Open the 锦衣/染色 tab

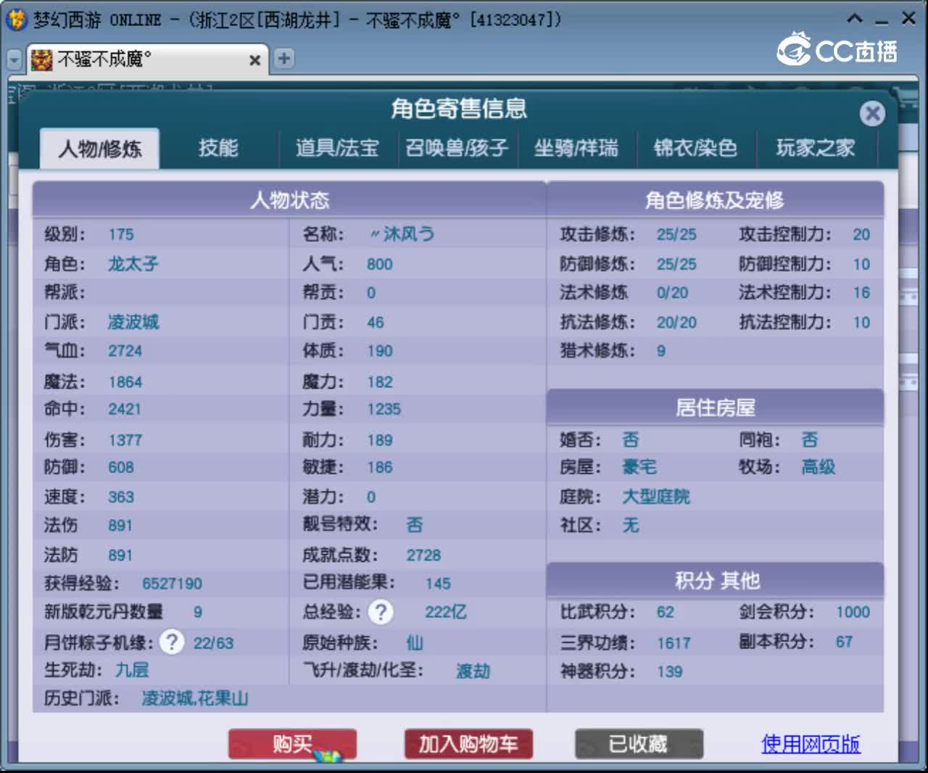[x=695, y=148]
